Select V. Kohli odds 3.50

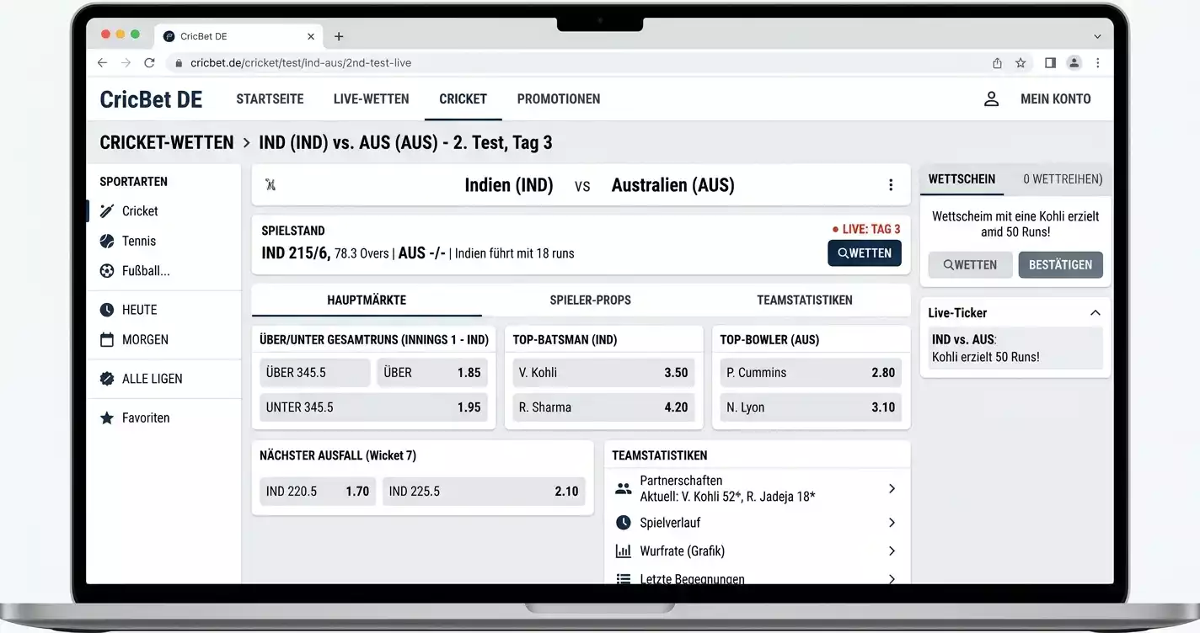pyautogui.click(x=603, y=373)
